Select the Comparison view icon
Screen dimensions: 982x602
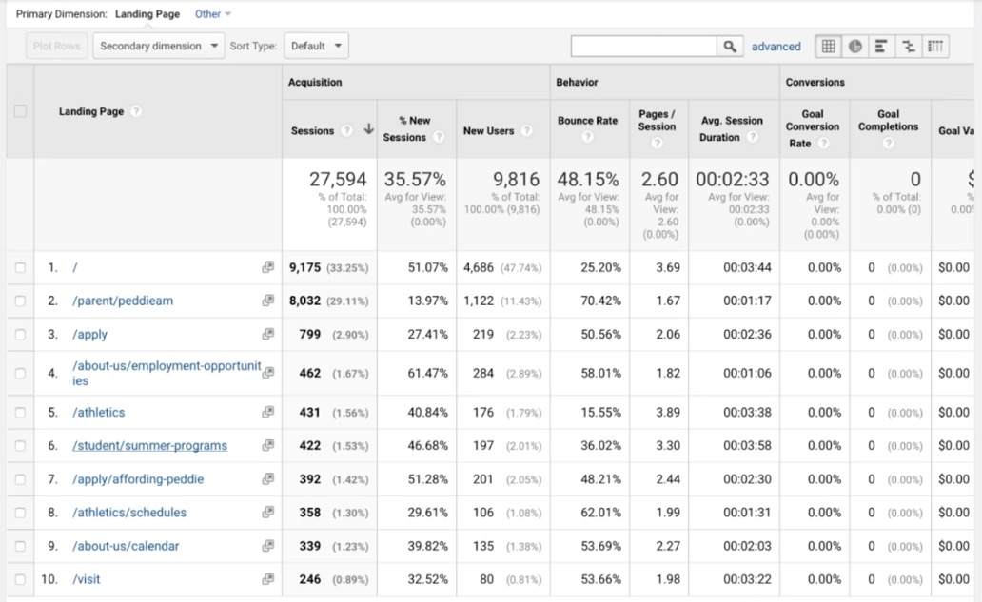[x=909, y=46]
